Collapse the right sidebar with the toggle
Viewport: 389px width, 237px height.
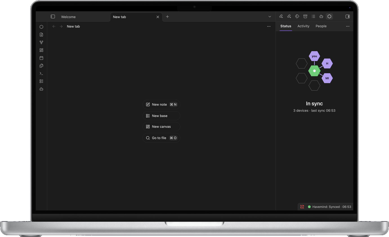(x=348, y=17)
